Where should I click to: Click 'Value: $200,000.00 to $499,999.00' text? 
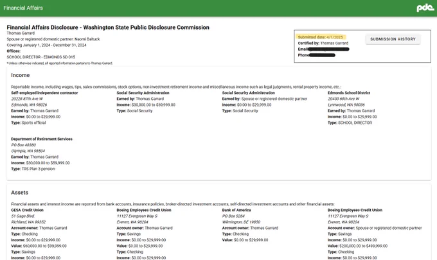click(357, 246)
